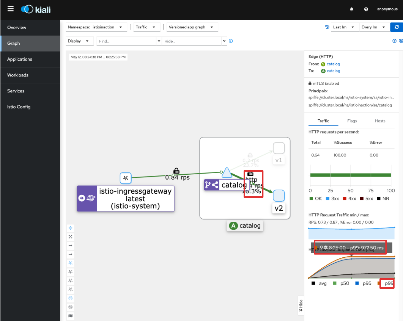Image resolution: width=403 pixels, height=321 pixels.
Task: Click the lock icon on 0.84 rps edge
Action: [x=176, y=171]
